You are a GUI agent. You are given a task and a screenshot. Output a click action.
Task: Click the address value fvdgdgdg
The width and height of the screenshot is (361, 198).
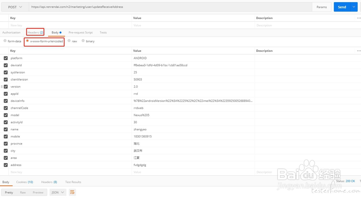(140, 165)
